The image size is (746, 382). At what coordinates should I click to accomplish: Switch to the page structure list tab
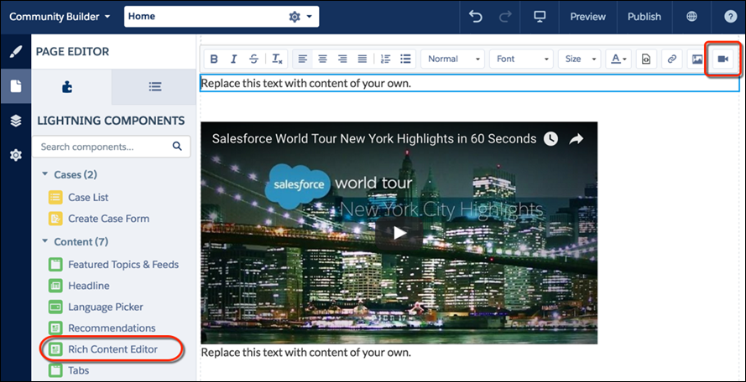(x=154, y=86)
